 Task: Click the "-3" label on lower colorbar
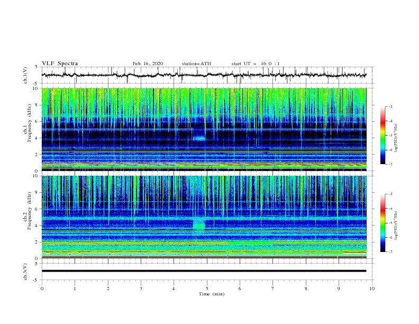point(390,194)
